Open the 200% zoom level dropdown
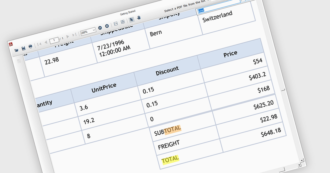 (94, 29)
